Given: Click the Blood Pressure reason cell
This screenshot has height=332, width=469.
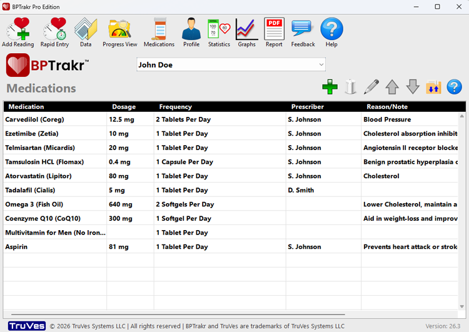Looking at the screenshot, I should point(410,119).
